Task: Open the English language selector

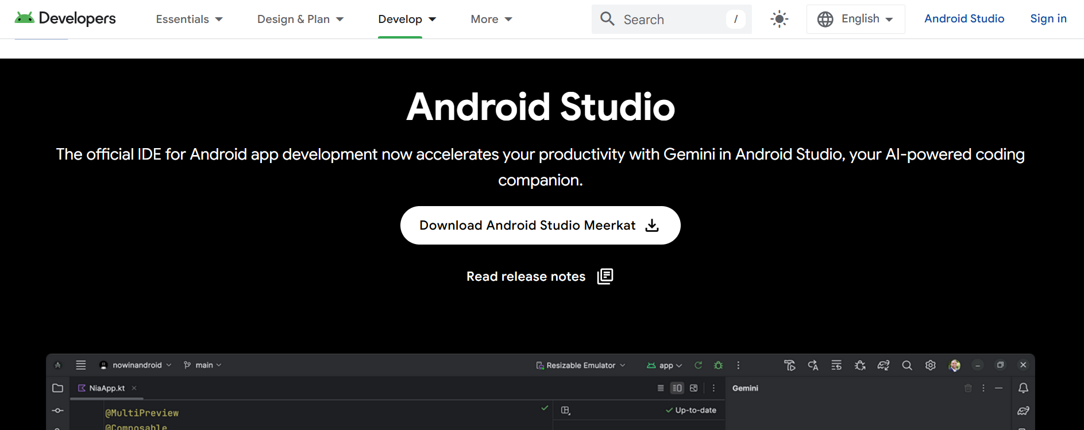Action: (x=855, y=19)
